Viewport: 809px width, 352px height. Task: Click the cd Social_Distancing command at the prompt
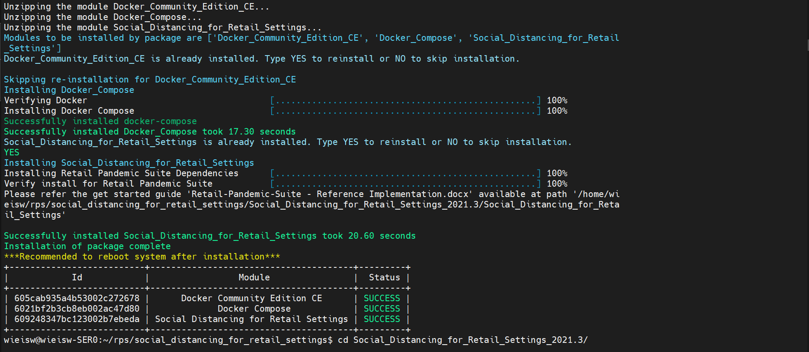coord(463,340)
